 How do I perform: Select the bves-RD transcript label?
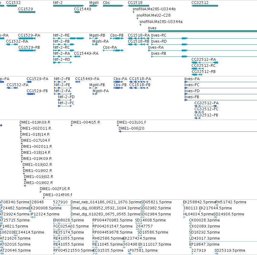click(159, 41)
